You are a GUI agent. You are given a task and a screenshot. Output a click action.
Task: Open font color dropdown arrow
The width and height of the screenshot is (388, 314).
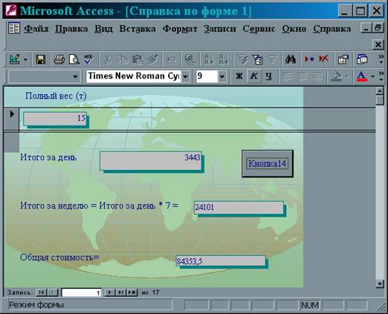(x=372, y=76)
